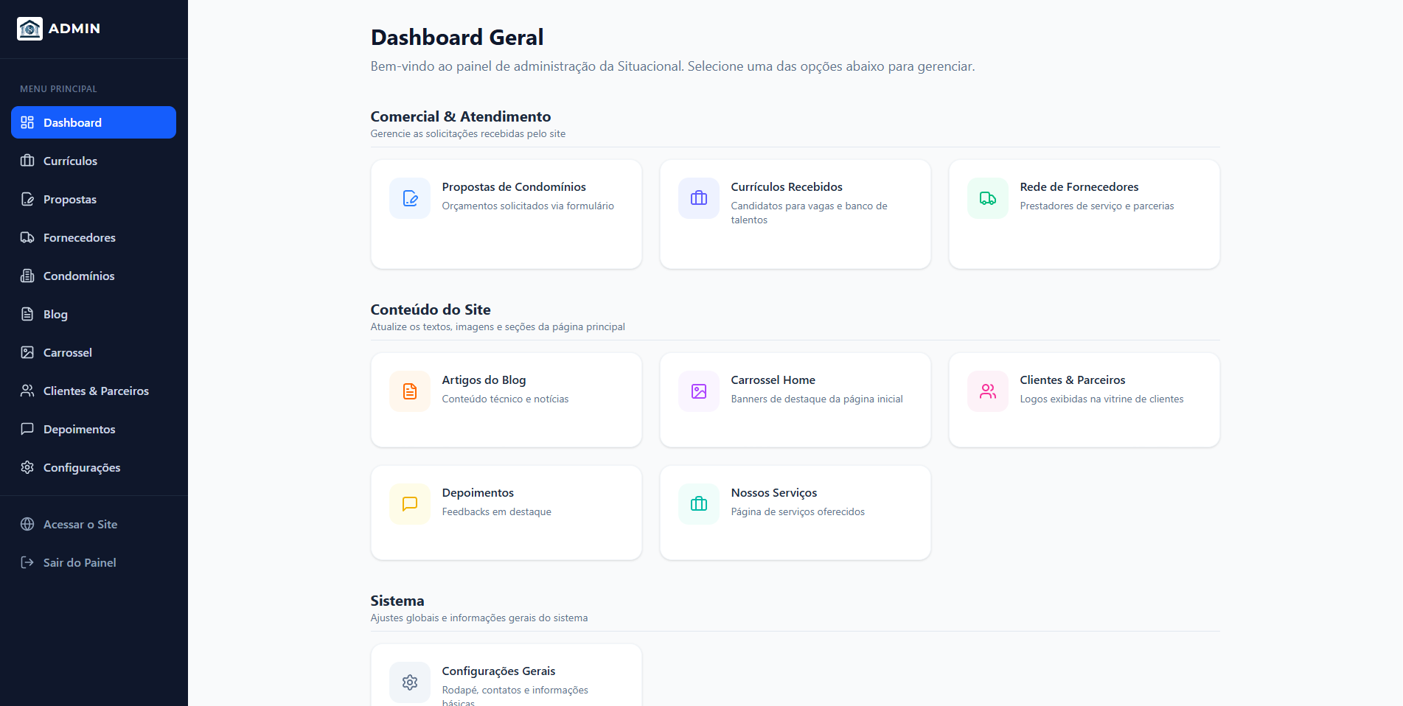
Task: Click the orange document icon on Artigos do Blog card
Action: [410, 391]
